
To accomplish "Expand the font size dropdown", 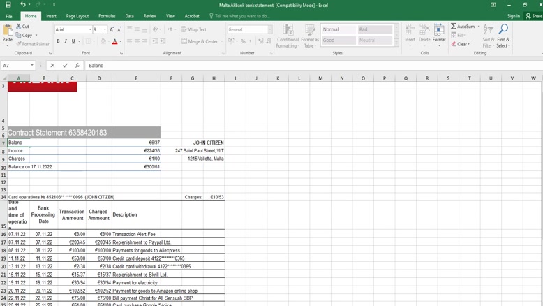I will [105, 30].
